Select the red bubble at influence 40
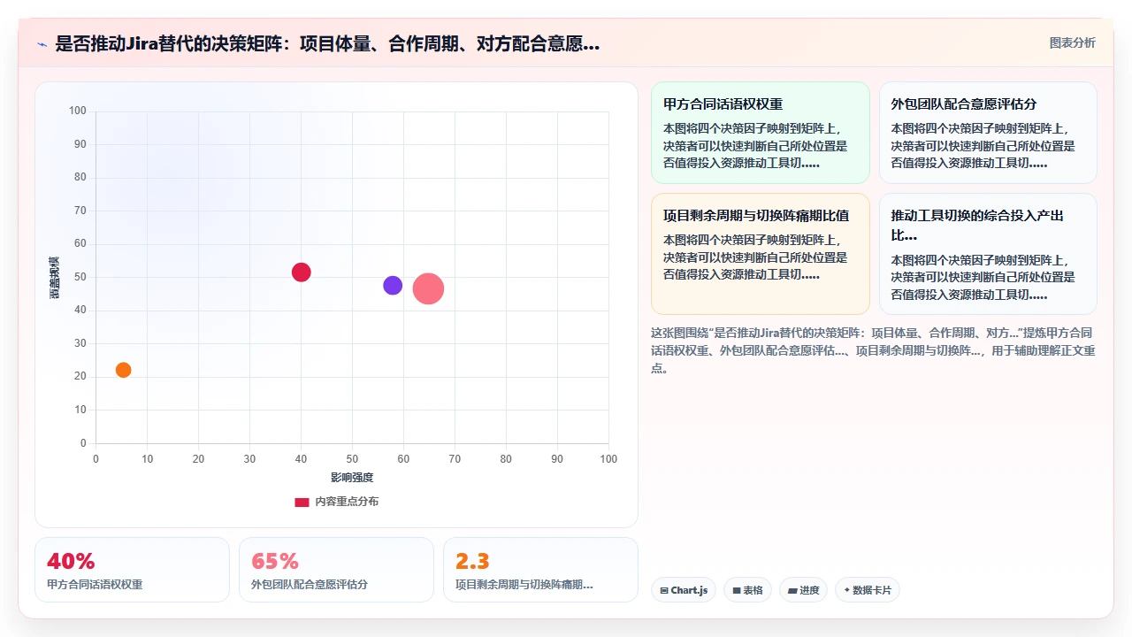Viewport: 1132px width, 637px height. click(302, 272)
